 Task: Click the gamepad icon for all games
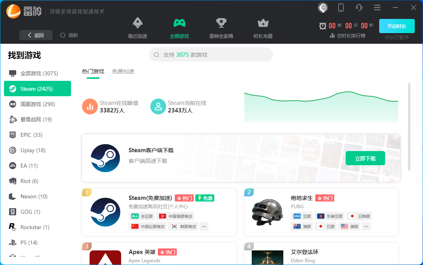180,23
